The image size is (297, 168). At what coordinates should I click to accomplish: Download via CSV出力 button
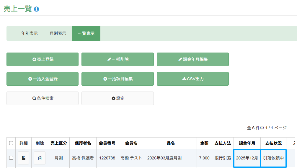coord(192,79)
